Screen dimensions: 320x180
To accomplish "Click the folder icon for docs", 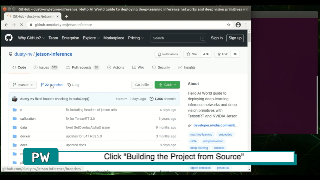I will click(15, 145).
